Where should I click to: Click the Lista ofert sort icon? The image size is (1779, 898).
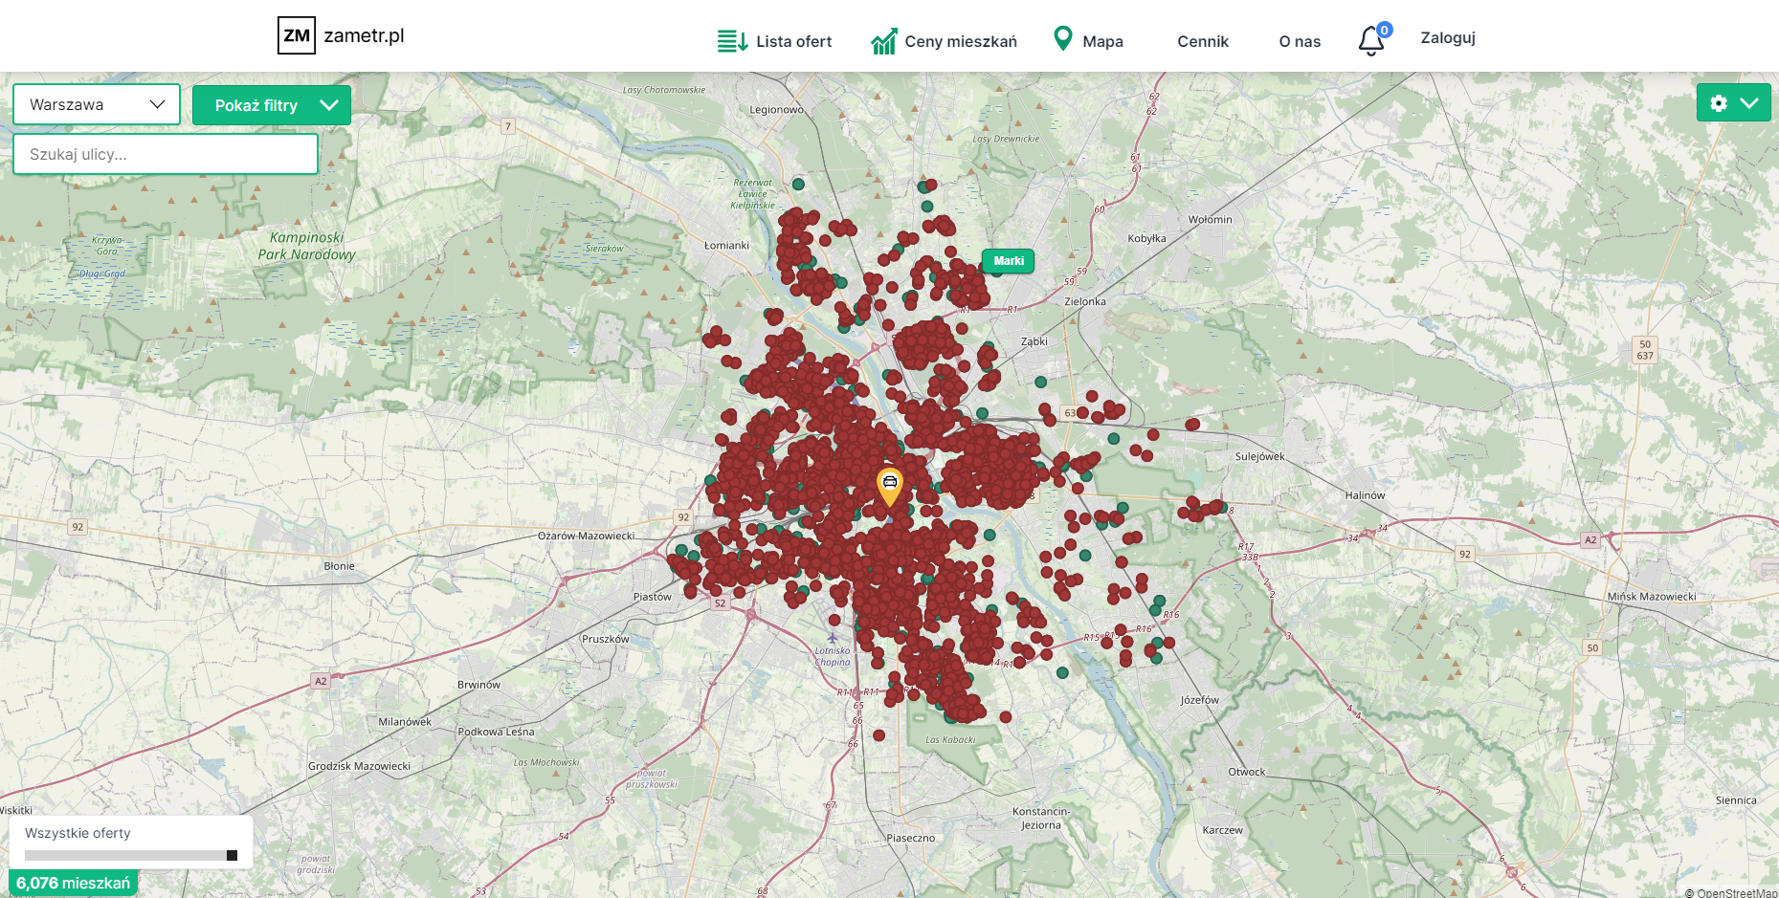[x=732, y=41]
